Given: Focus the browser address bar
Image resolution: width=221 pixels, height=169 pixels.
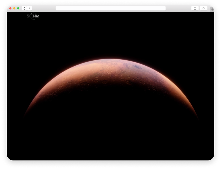Looking at the screenshot, I should pyautogui.click(x=111, y=8).
